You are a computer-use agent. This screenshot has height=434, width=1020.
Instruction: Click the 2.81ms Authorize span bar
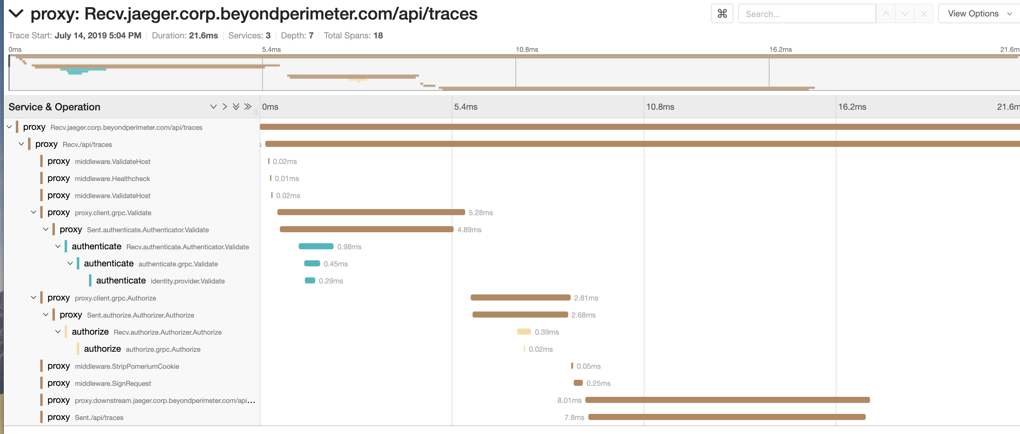pos(520,297)
